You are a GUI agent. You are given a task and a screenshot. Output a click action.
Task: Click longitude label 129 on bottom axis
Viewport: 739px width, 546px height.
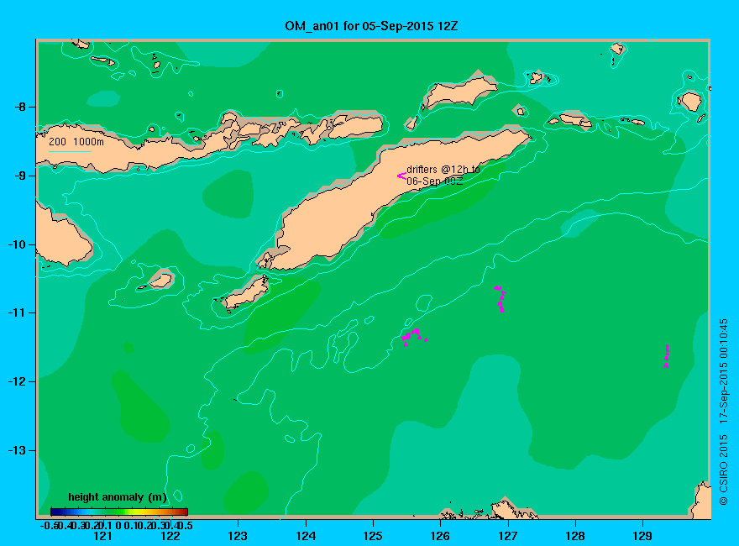pos(642,536)
